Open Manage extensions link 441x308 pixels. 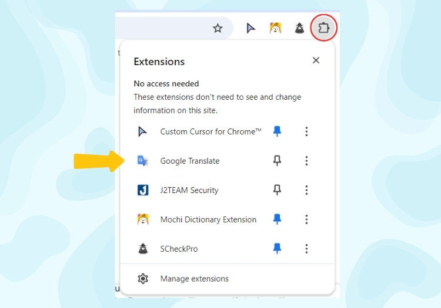(195, 279)
